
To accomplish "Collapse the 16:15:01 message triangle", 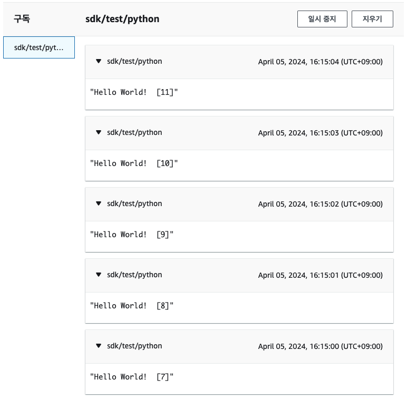I will tap(99, 275).
